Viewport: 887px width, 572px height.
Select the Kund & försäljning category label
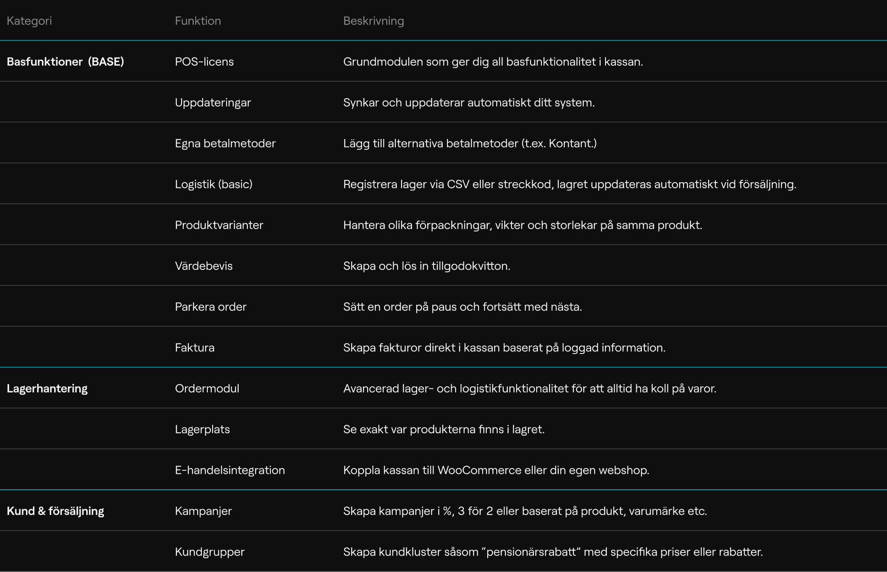[55, 511]
